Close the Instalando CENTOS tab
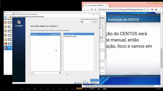The image size is (163, 91). tap(106, 6)
